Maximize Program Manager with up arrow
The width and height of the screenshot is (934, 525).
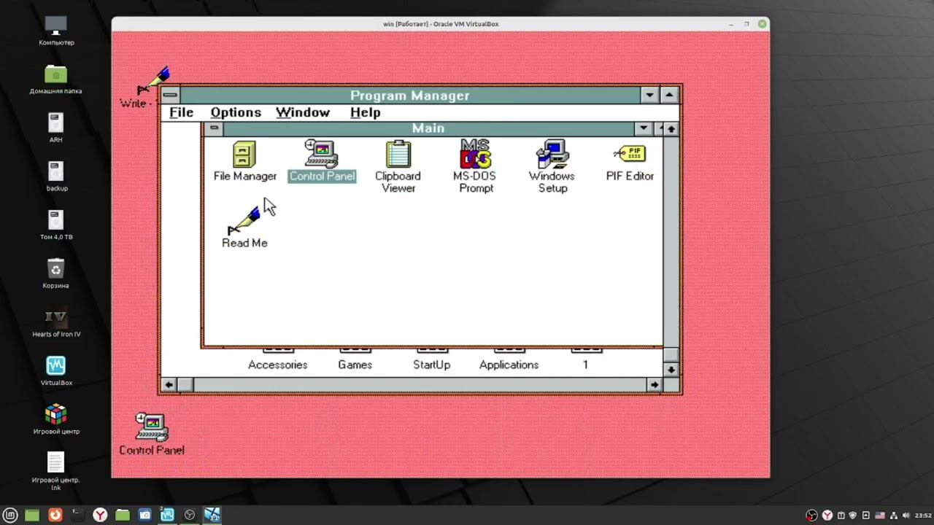(669, 95)
